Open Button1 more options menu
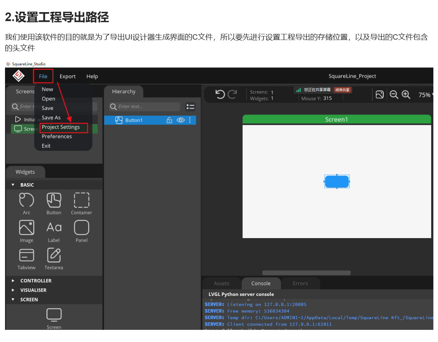Image resolution: width=438 pixels, height=342 pixels. point(190,120)
